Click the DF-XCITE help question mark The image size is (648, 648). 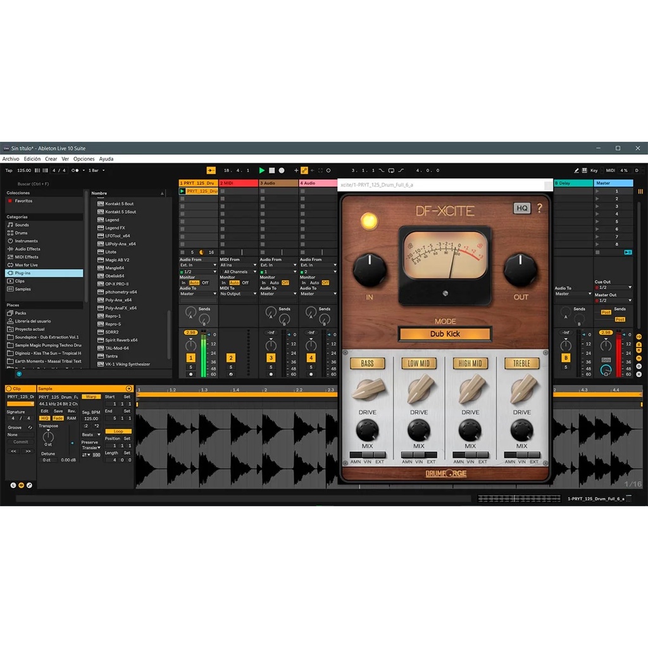pos(539,208)
